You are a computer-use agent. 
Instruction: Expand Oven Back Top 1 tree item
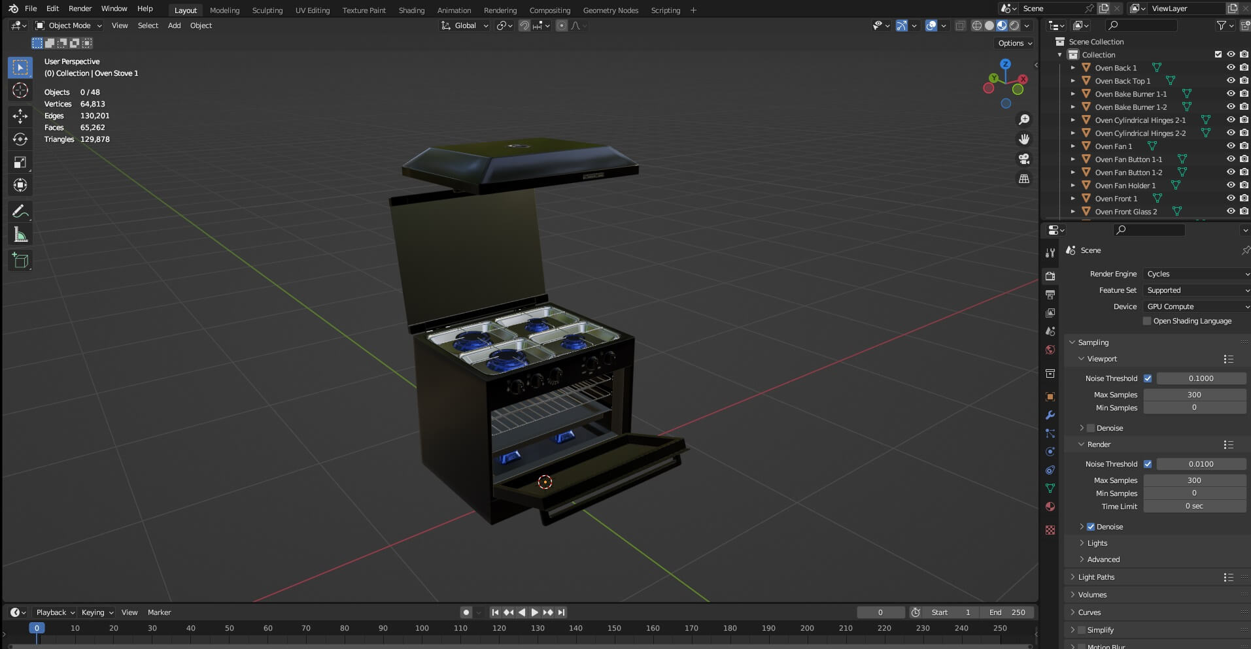coord(1072,81)
